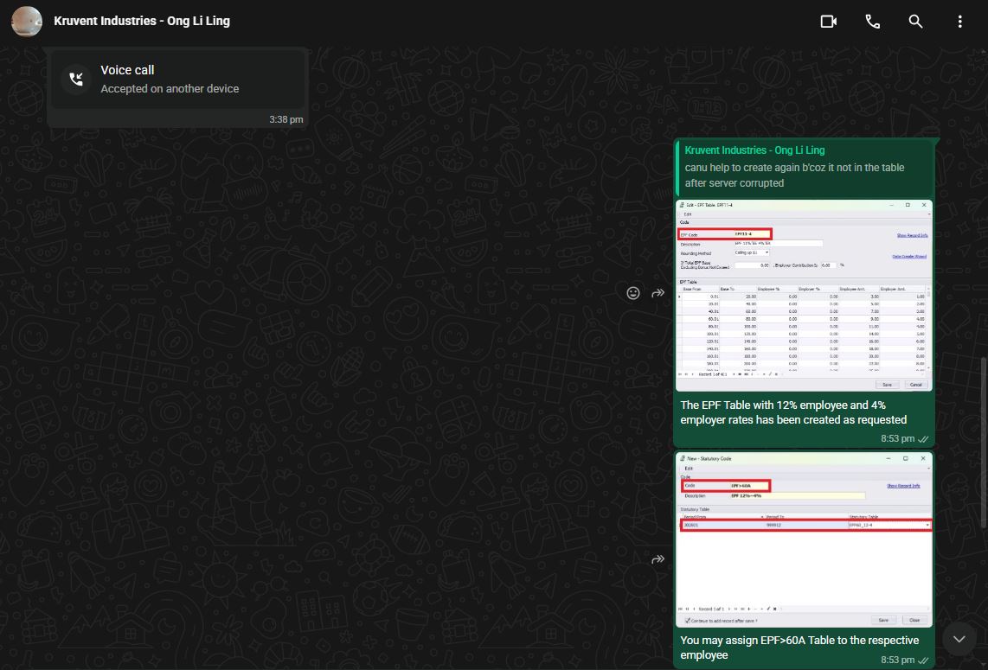Click quoted sender name Kruvent Industries - Ong Li Ling
The image size is (988, 670).
754,150
